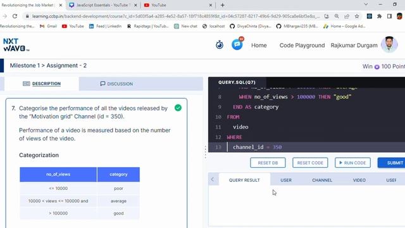This screenshot has height=228, width=405.
Task: Close the JavaScript Essentials tab
Action: point(135,5)
